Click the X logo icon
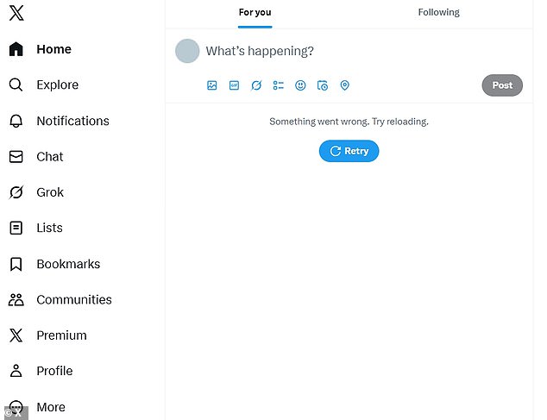The image size is (547, 420). click(16, 13)
